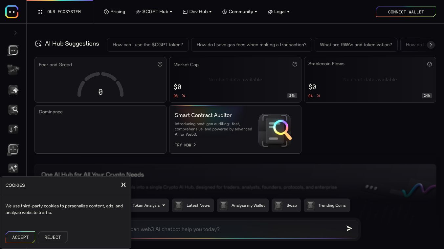Select the Latest News quick action

[193, 205]
